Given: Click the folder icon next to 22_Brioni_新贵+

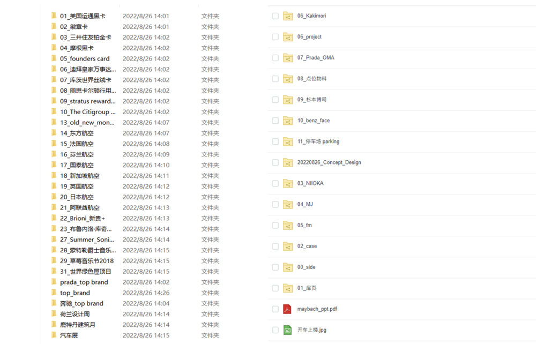Looking at the screenshot, I should tap(54, 218).
